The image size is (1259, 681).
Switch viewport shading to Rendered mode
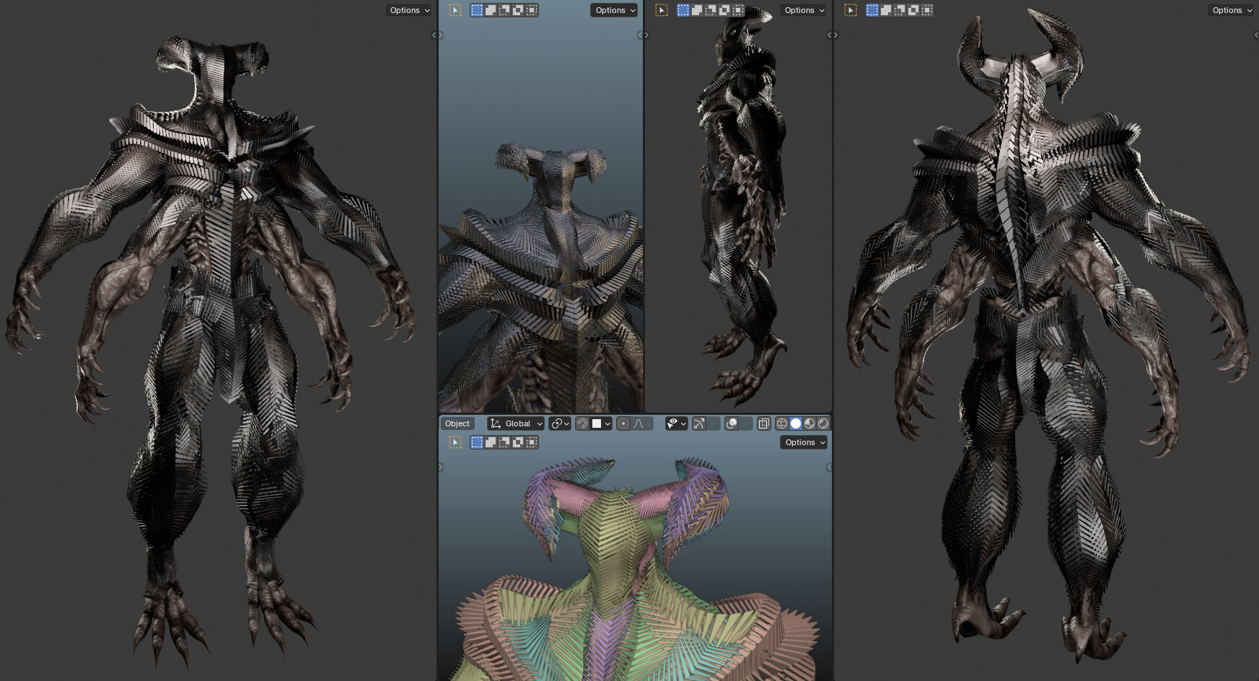click(x=823, y=423)
